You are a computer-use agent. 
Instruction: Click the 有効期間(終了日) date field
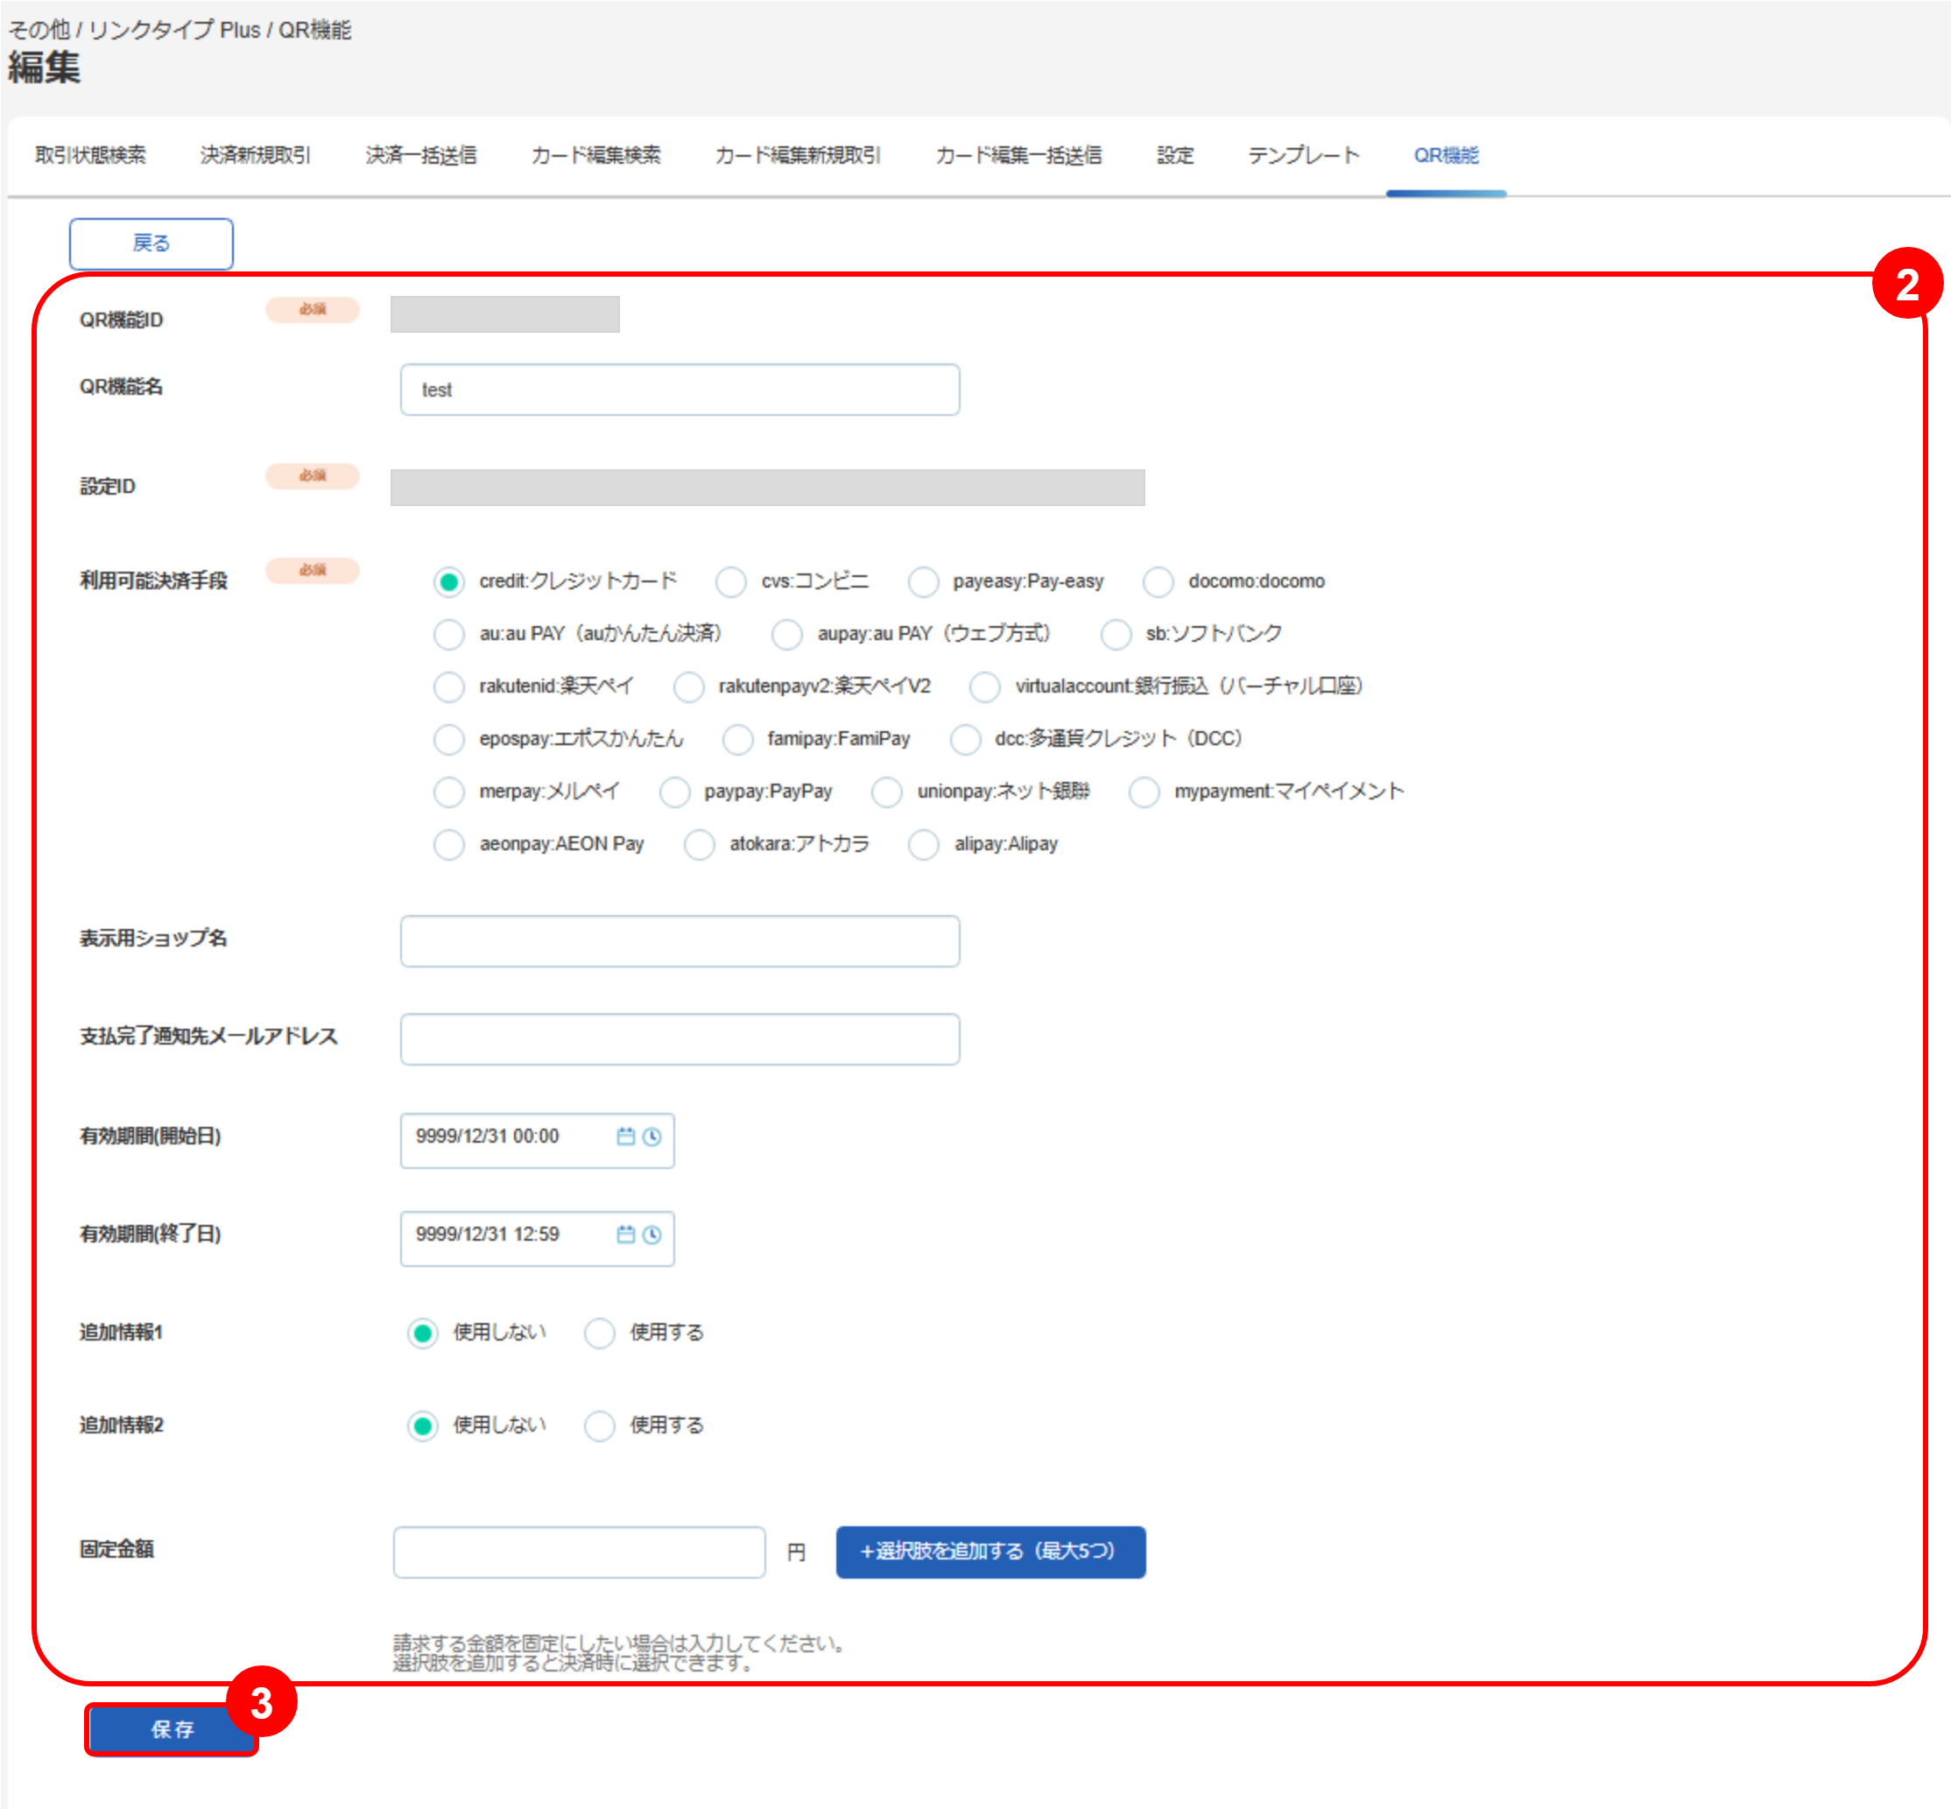pyautogui.click(x=538, y=1239)
